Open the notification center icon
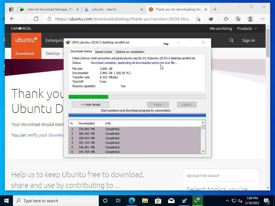This screenshot has width=275, height=206. coord(267,201)
